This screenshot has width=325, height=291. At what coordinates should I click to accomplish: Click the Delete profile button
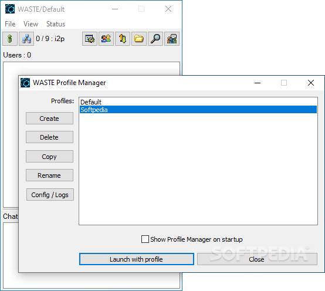point(49,137)
